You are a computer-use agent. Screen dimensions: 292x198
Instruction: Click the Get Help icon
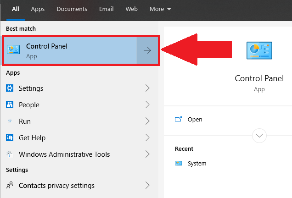point(10,137)
